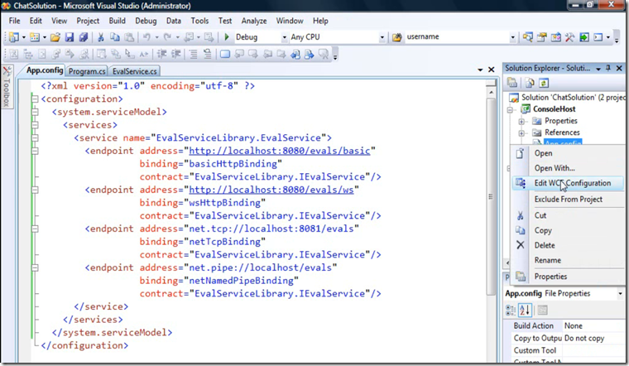
Task: Open the File menu
Action: tap(14, 21)
